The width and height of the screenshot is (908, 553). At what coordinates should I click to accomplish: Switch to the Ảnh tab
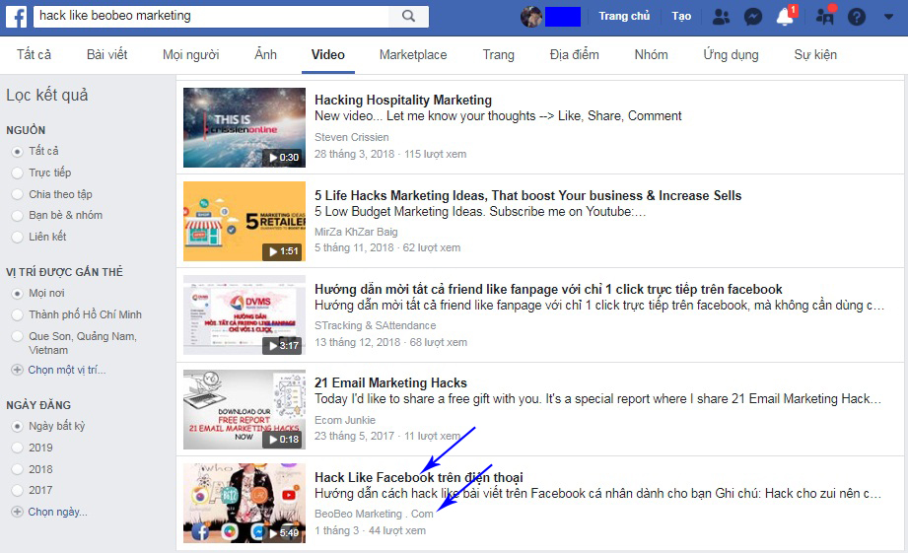[266, 54]
